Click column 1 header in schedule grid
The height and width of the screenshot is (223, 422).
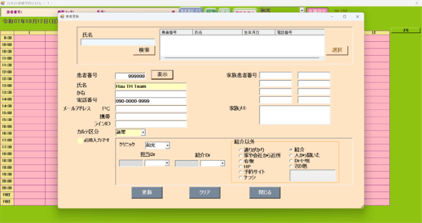(29, 33)
